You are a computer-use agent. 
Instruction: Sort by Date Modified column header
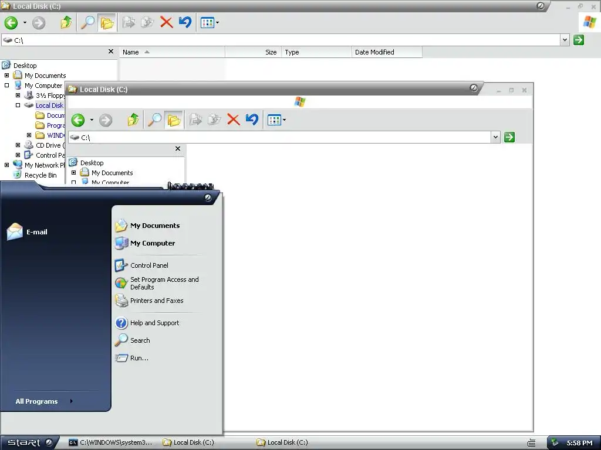pyautogui.click(x=387, y=52)
